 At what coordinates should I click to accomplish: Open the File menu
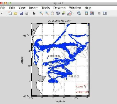pyautogui.click(x=3, y=8)
